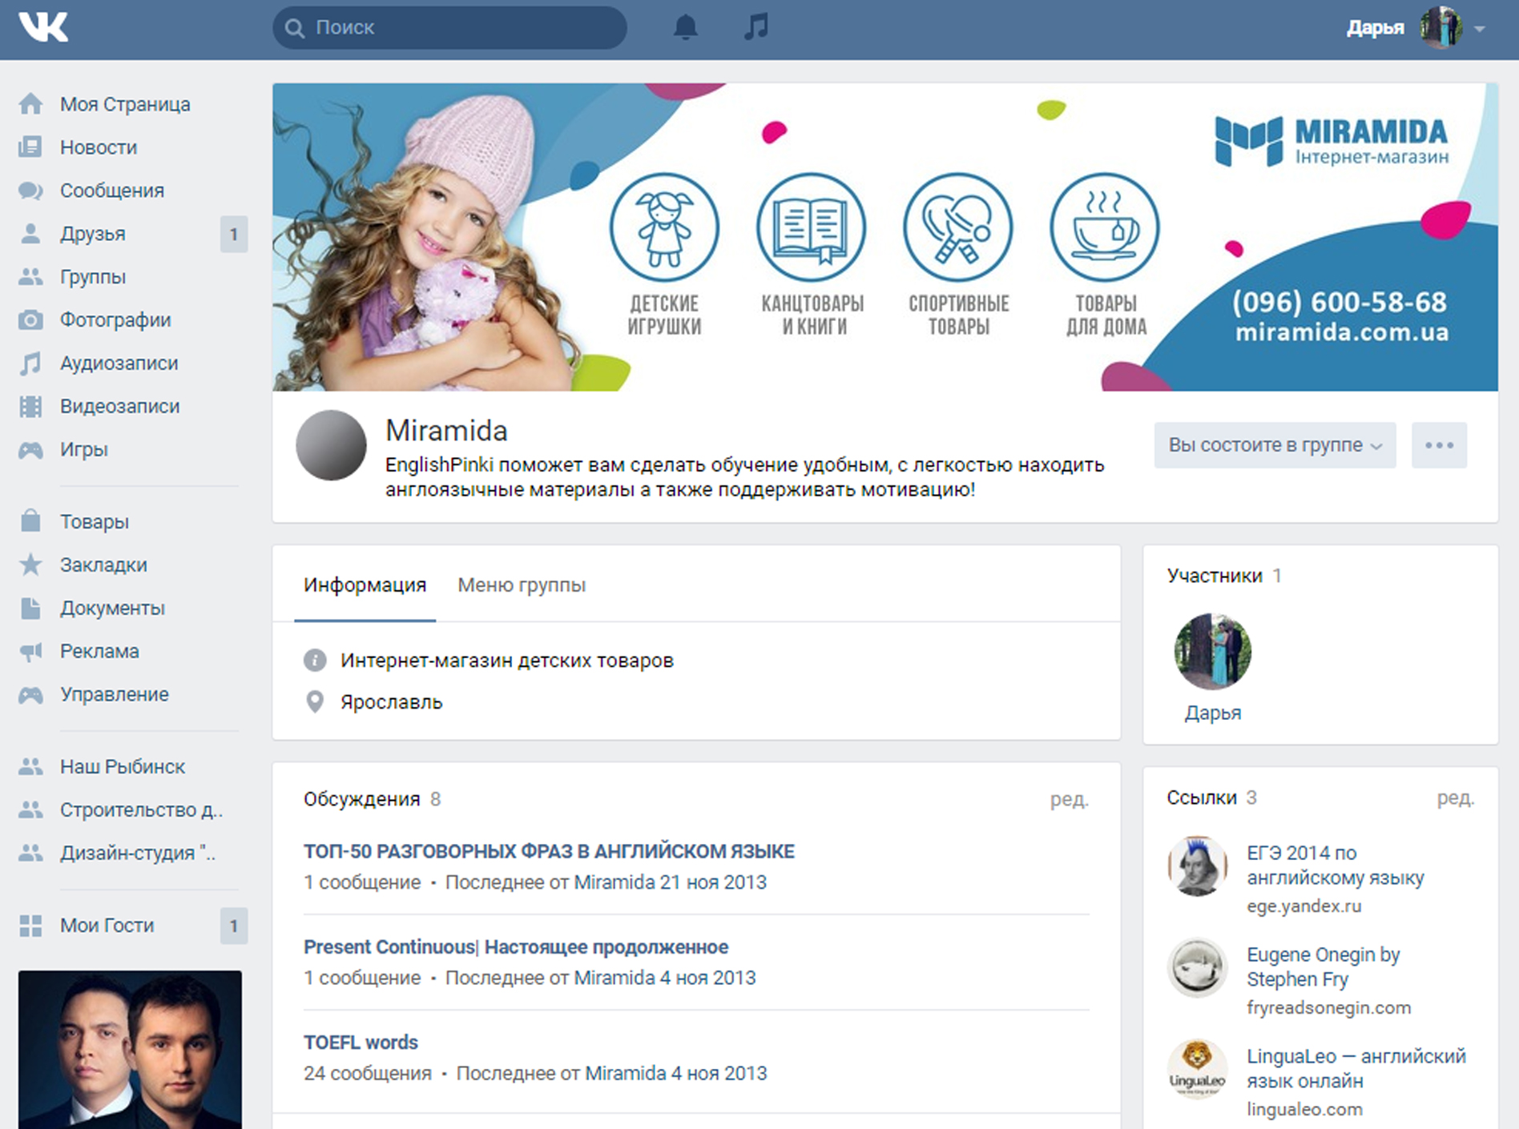1519x1129 pixels.
Task: Click the megaphone icon beside Реклама
Action: click(x=30, y=651)
